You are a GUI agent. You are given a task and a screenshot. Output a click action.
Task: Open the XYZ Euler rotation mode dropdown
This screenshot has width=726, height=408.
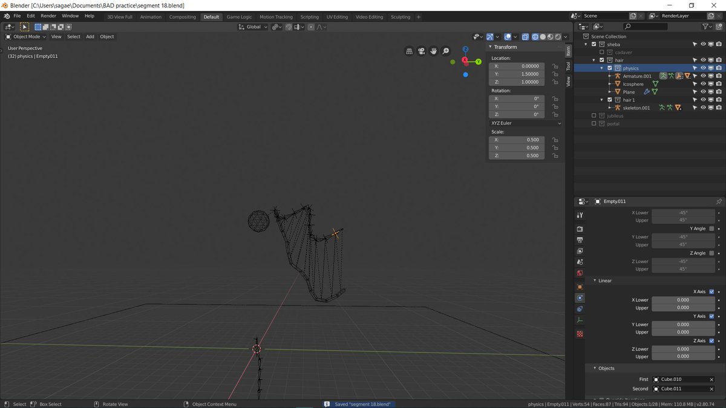click(525, 123)
